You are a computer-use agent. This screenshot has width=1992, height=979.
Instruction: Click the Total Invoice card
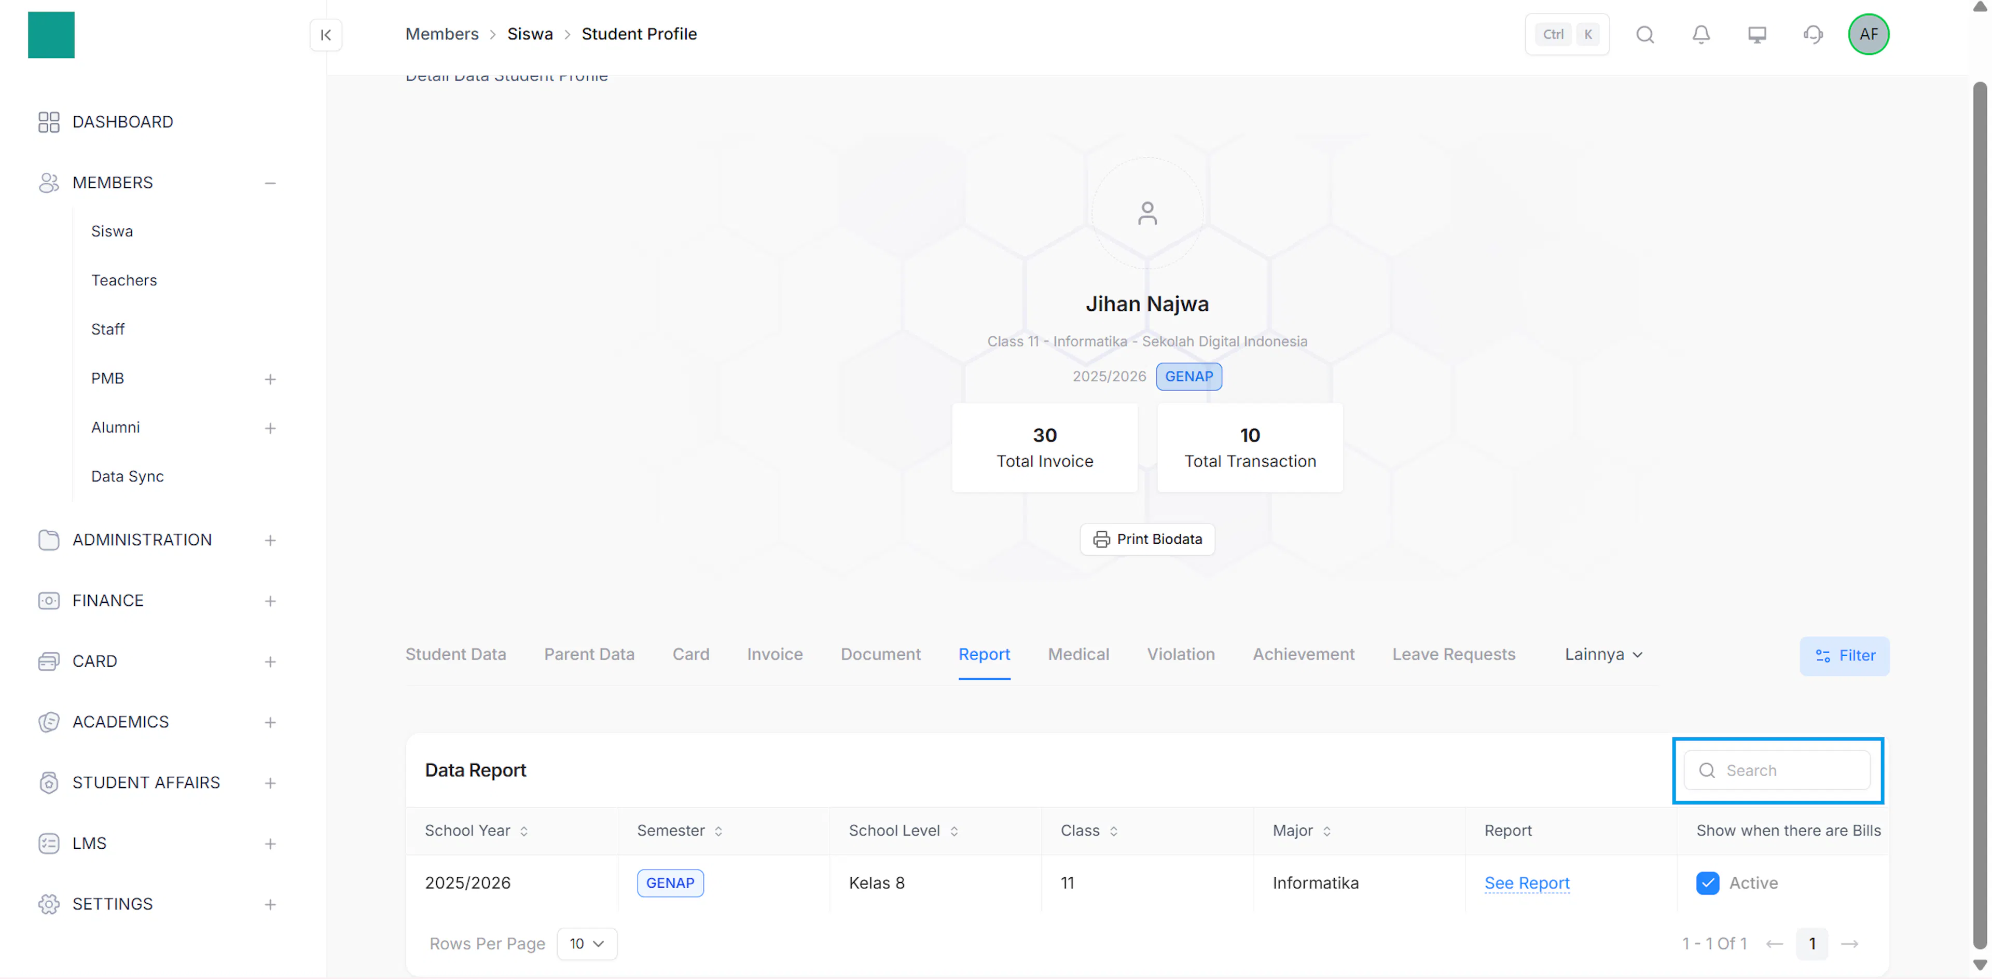pyautogui.click(x=1045, y=448)
